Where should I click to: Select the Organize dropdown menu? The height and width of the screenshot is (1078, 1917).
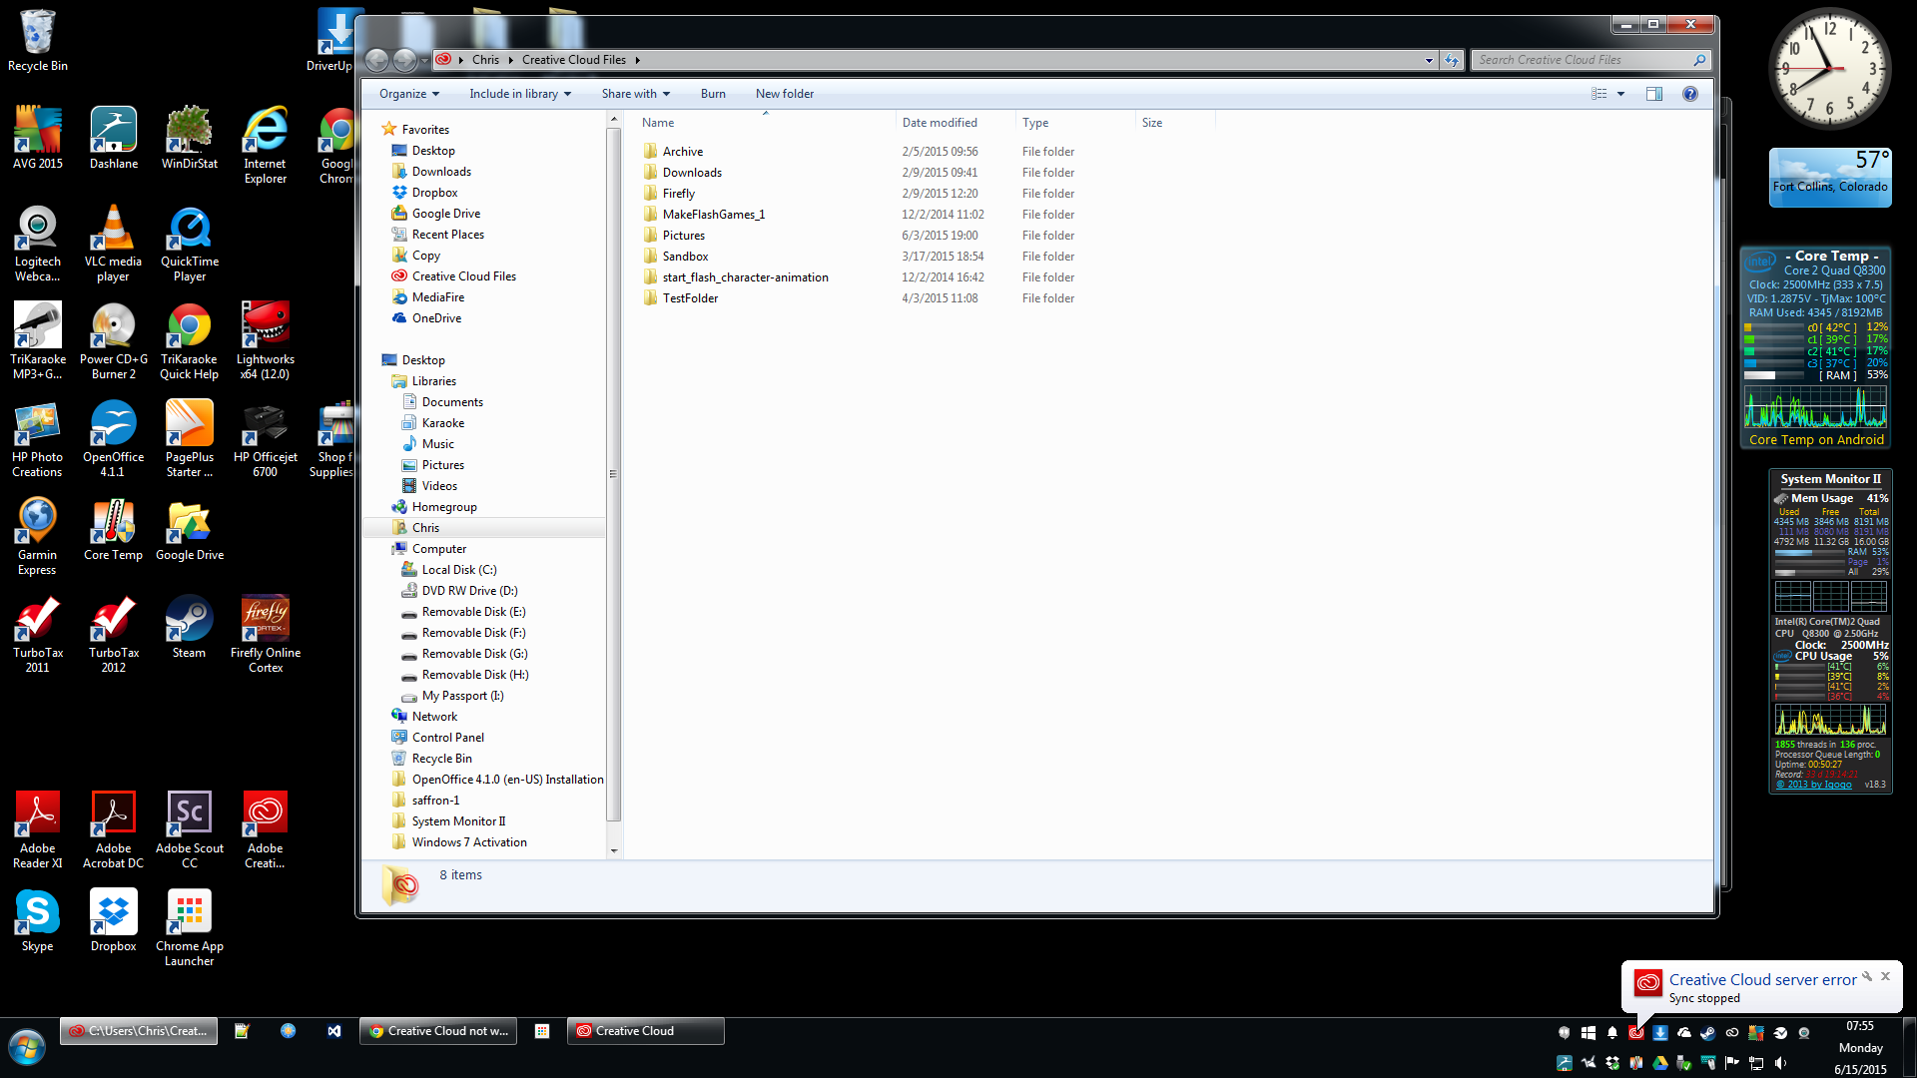(x=408, y=94)
